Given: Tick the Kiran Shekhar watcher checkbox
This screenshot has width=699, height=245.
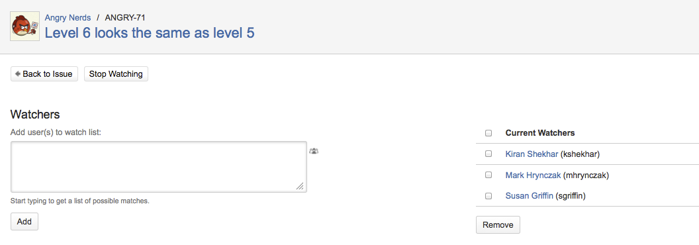Looking at the screenshot, I should (x=489, y=154).
